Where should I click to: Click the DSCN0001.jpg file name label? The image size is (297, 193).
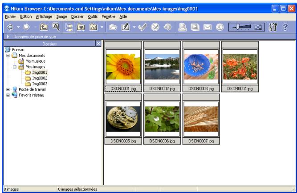(123, 88)
